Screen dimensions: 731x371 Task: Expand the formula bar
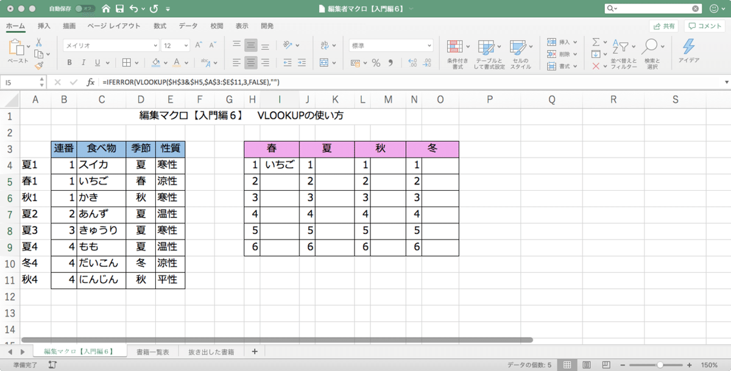click(726, 82)
